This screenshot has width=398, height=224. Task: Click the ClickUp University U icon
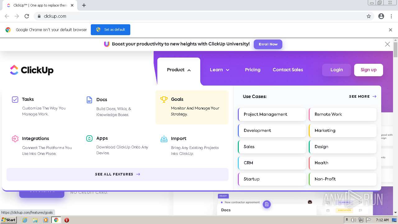(107, 44)
